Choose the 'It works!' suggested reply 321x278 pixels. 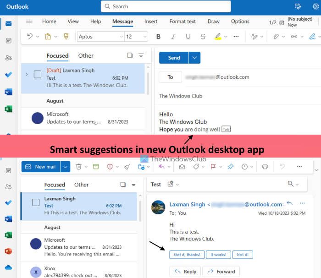tap(218, 255)
